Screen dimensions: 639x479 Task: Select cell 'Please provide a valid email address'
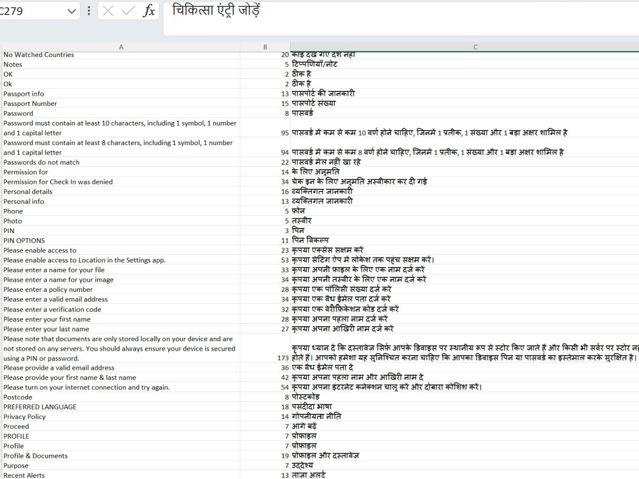pyautogui.click(x=121, y=367)
